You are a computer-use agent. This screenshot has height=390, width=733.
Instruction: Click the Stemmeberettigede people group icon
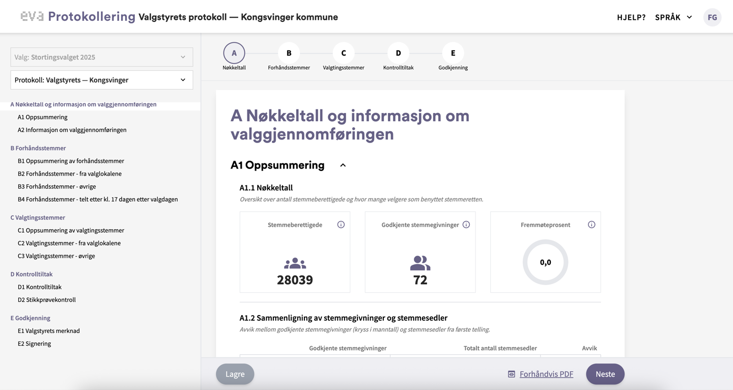[x=295, y=263]
